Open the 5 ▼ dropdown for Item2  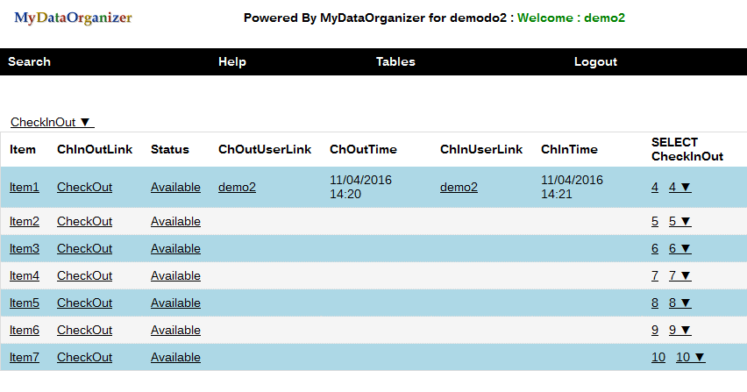679,221
